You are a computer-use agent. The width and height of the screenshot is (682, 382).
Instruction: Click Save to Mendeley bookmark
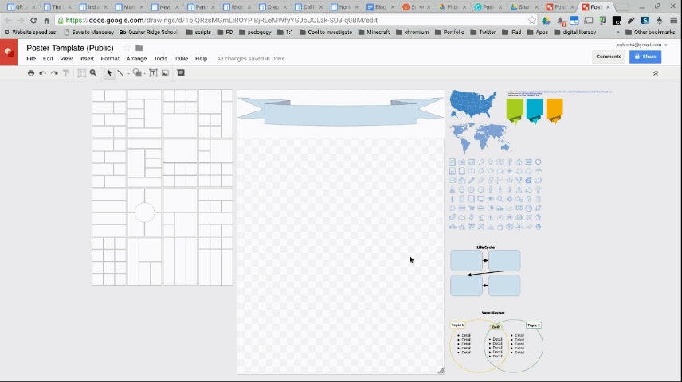click(x=88, y=32)
